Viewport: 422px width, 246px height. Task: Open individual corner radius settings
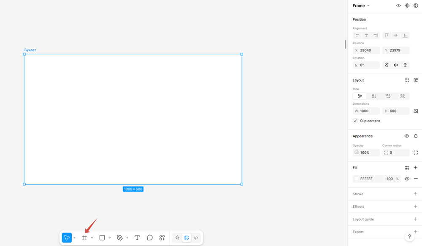click(x=416, y=153)
